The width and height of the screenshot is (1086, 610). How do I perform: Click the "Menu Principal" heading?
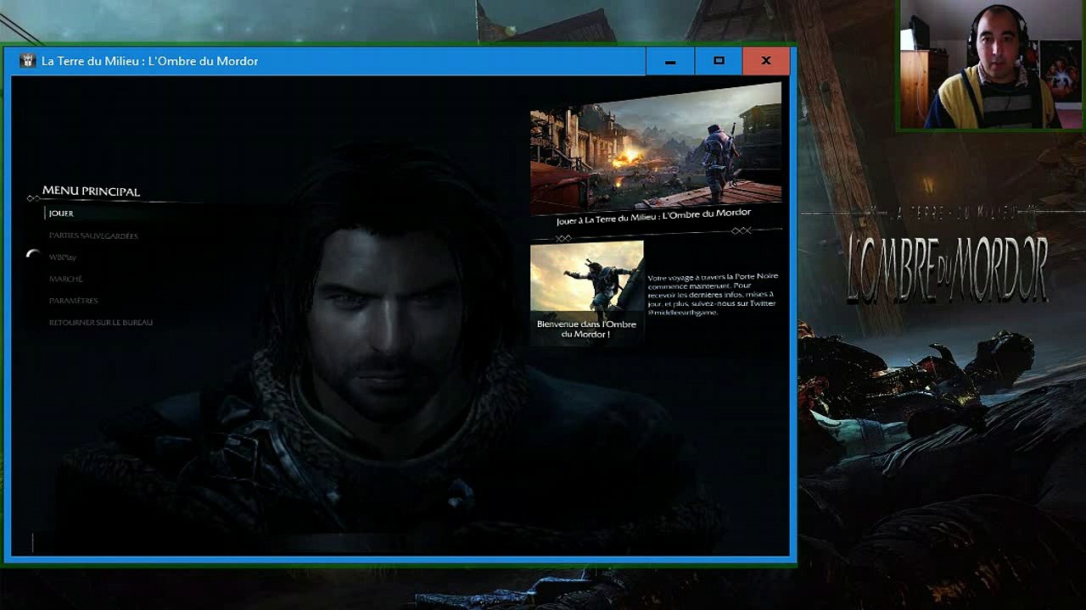coord(91,191)
